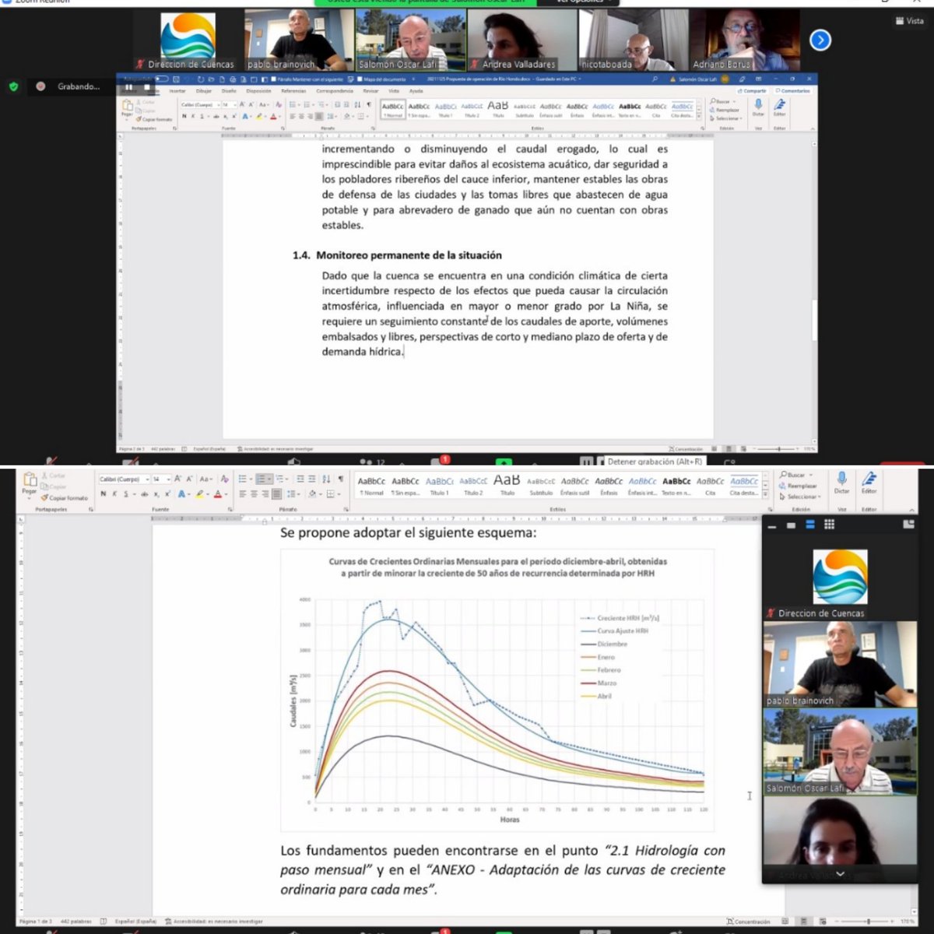The image size is (934, 934).
Task: Switch Zoom floating panel to strip view icon
Action: pos(810,525)
